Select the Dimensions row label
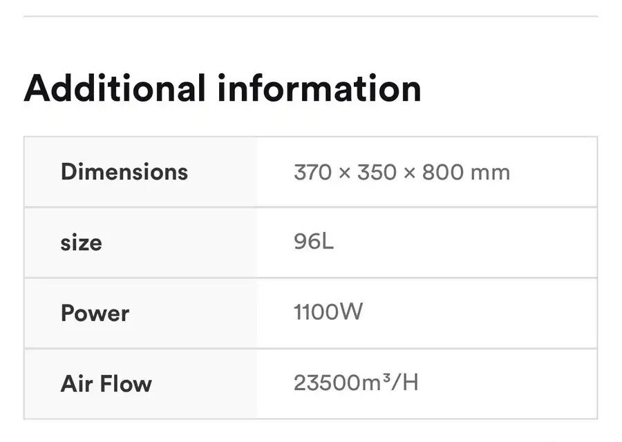The width and height of the screenshot is (622, 442). point(124,171)
